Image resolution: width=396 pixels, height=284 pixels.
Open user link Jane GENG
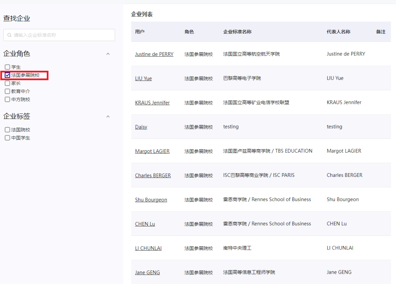coord(147,272)
